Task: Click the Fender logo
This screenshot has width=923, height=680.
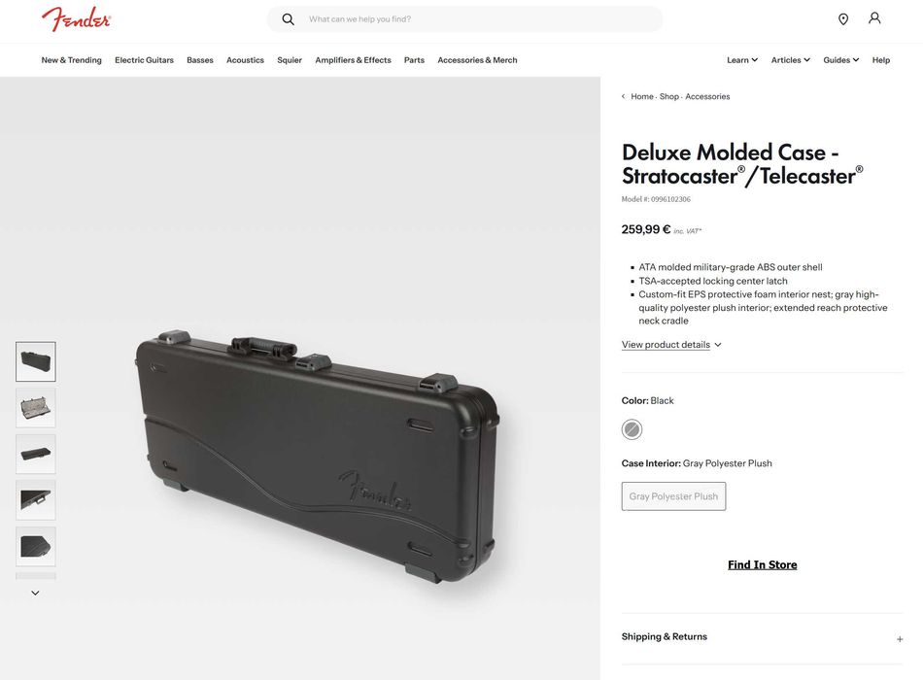Action: 76,19
